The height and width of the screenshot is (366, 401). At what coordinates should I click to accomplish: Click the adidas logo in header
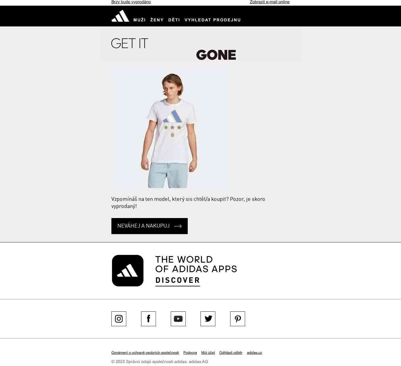120,16
